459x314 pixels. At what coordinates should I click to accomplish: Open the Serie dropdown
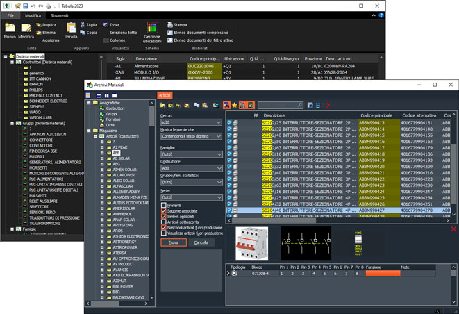click(192, 197)
